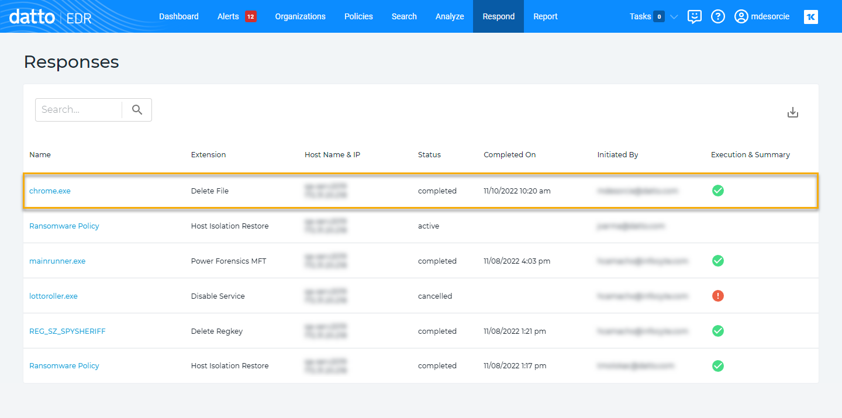This screenshot has height=418, width=842.
Task: Click the Delete File extension cell
Action: 210,191
